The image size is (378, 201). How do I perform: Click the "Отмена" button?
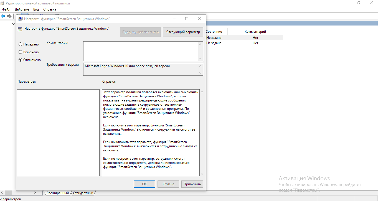click(168, 184)
